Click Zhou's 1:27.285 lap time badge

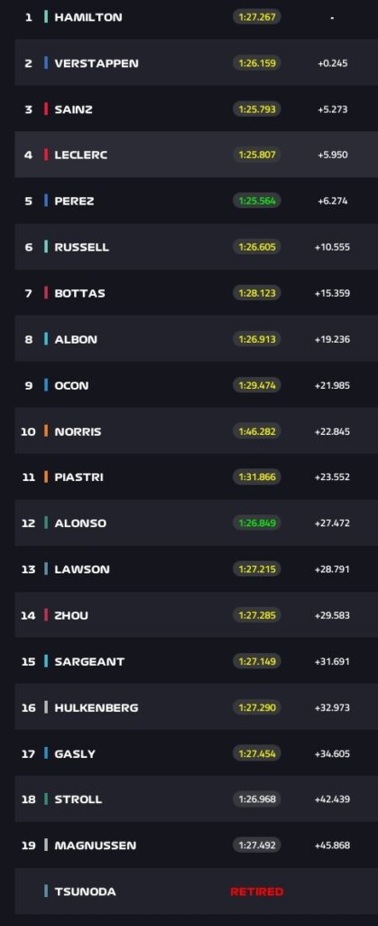click(x=257, y=615)
